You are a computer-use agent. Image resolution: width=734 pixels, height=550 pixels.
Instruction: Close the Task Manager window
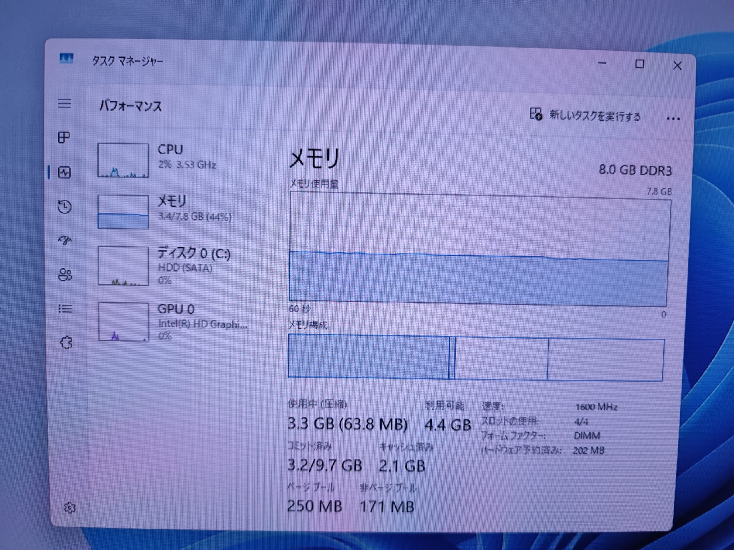click(677, 66)
